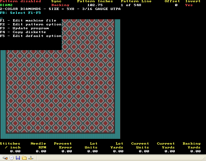This screenshot has width=206, height=161.
Task: Open the shared folders icon
Action: click(24, 158)
